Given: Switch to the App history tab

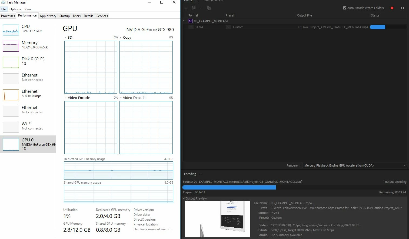Looking at the screenshot, I should click(x=48, y=16).
